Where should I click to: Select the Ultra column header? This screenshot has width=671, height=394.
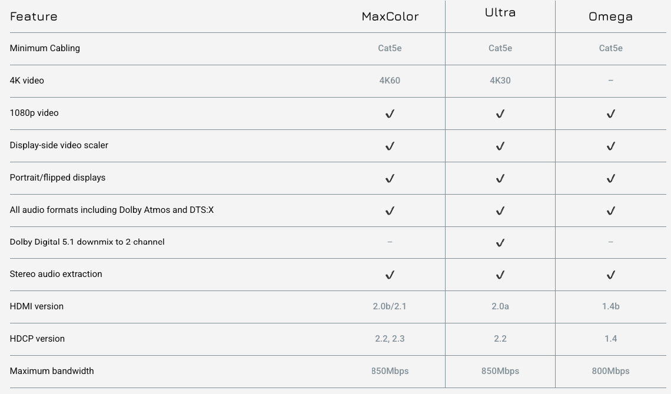pos(500,12)
